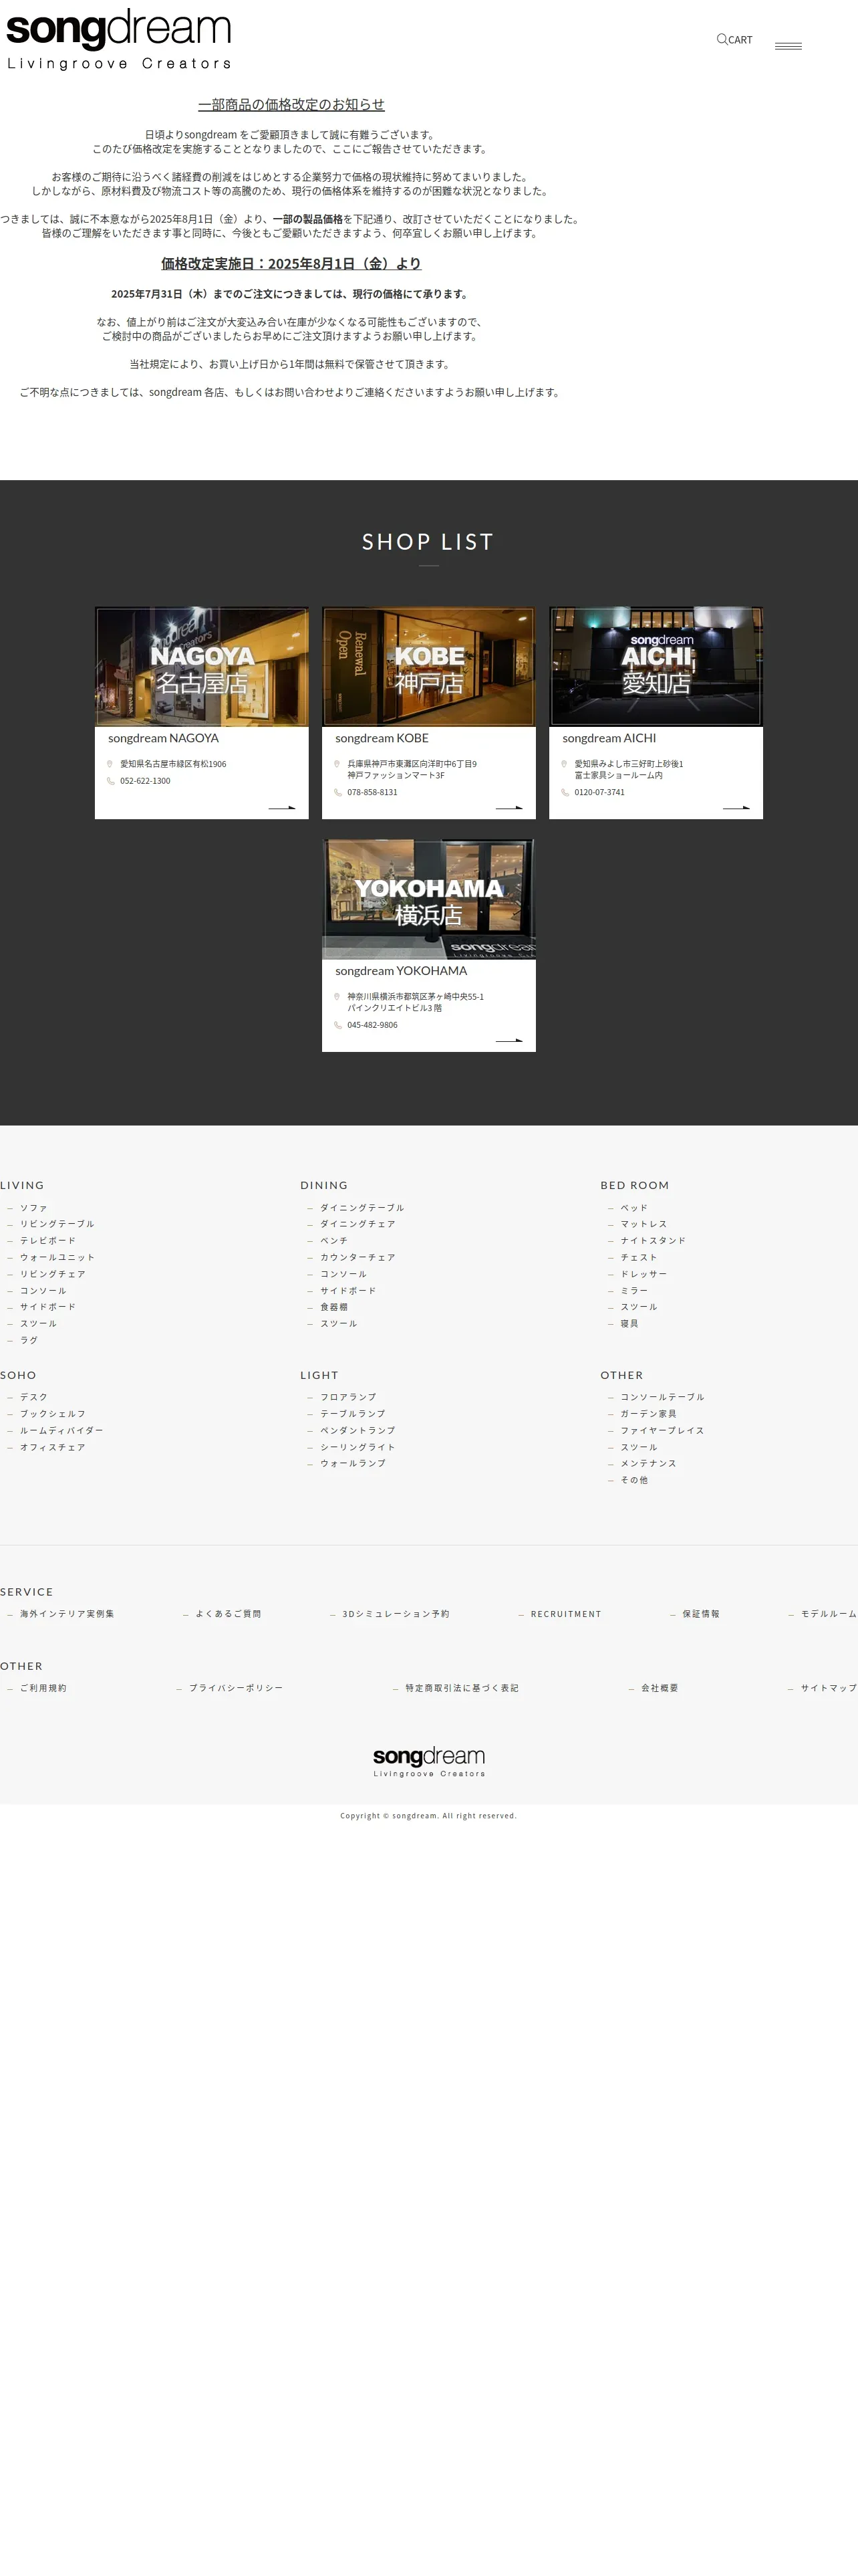This screenshot has height=2576, width=858.
Task: Open the KOBE shop thumbnail
Action: (428, 666)
